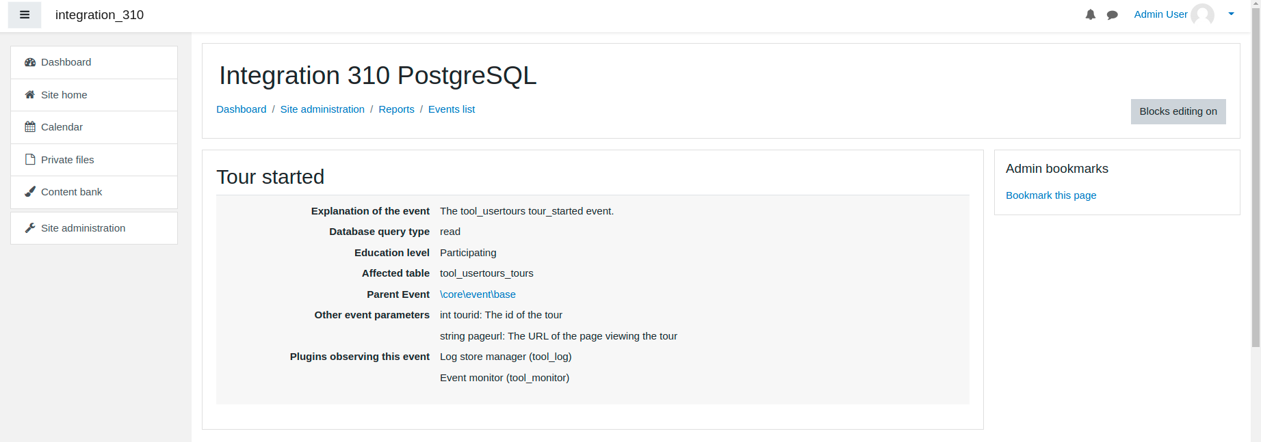Click the 'Explanation of the event' label
Image resolution: width=1261 pixels, height=442 pixels.
370,211
